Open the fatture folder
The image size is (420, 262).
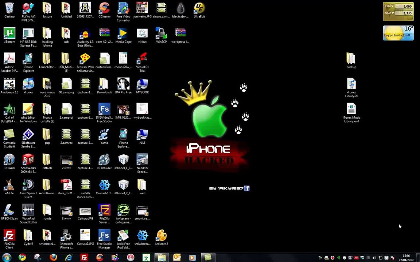[47, 11]
